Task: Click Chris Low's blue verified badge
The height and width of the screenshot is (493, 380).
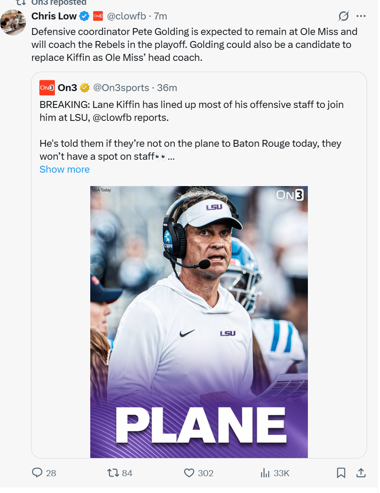Action: pyautogui.click(x=84, y=16)
